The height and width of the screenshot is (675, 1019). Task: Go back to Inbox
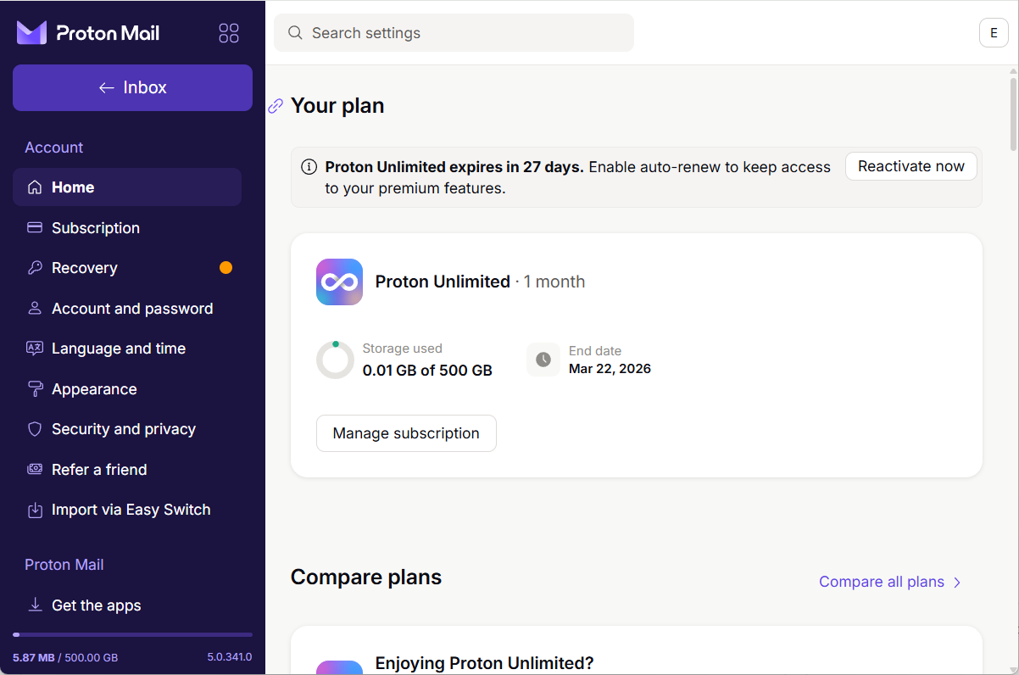(x=132, y=87)
